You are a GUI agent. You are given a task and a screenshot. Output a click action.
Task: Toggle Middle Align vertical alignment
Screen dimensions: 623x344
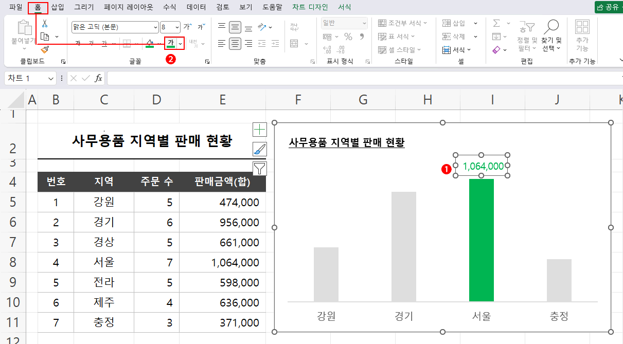coord(235,27)
